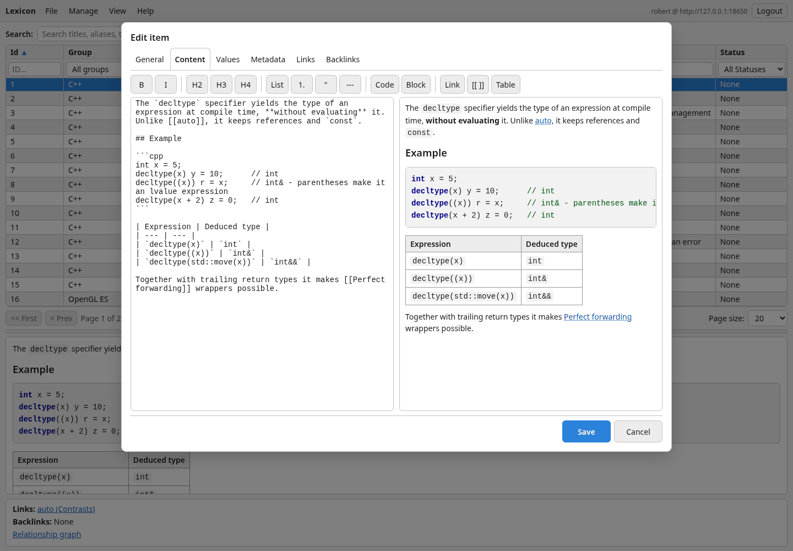Insert an H4 heading
Image resolution: width=793 pixels, height=551 pixels.
tap(246, 85)
